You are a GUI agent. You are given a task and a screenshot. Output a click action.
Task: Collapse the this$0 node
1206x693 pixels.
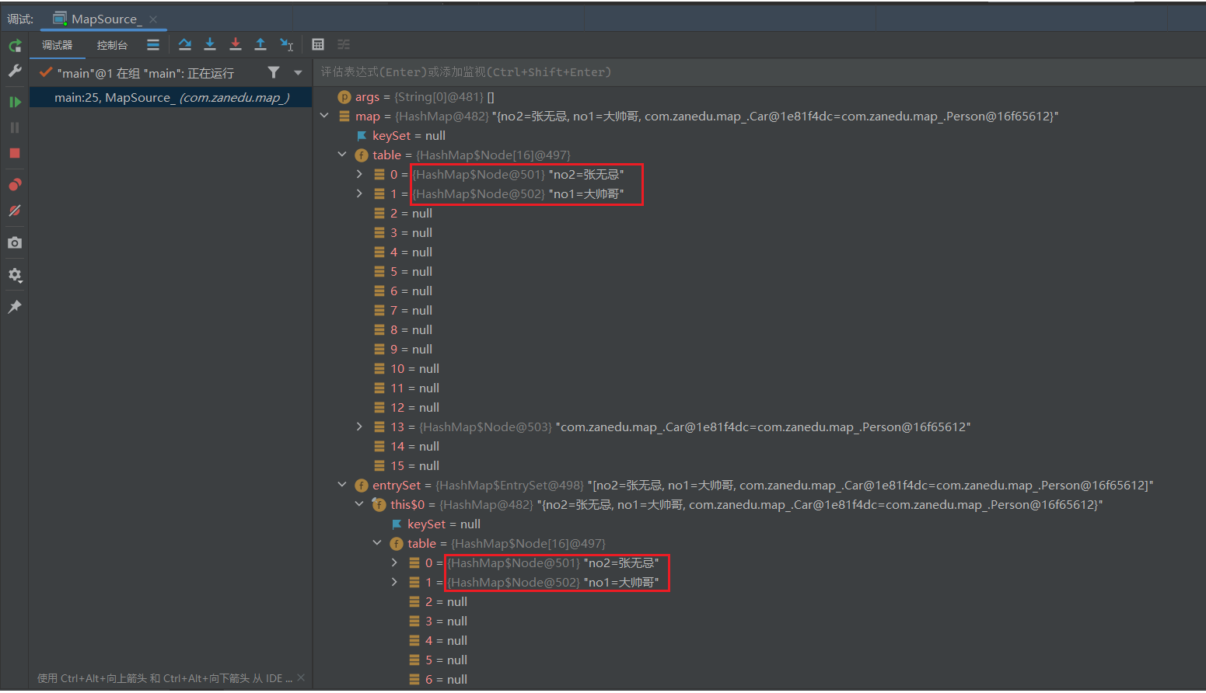pos(359,504)
